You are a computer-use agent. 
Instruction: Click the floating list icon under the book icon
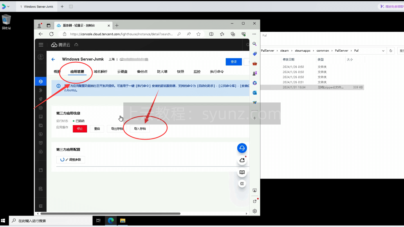pyautogui.click(x=242, y=183)
